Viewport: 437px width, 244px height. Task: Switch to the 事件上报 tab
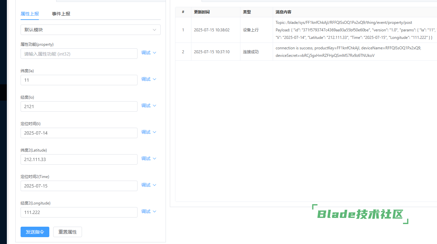click(61, 14)
